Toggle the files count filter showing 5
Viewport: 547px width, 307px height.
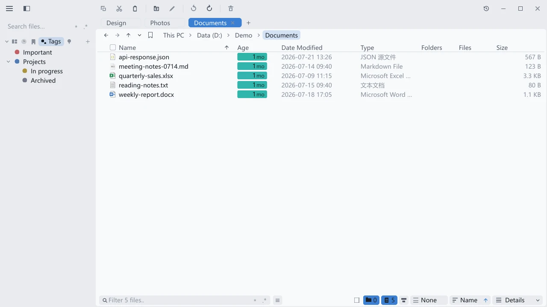coord(389,300)
